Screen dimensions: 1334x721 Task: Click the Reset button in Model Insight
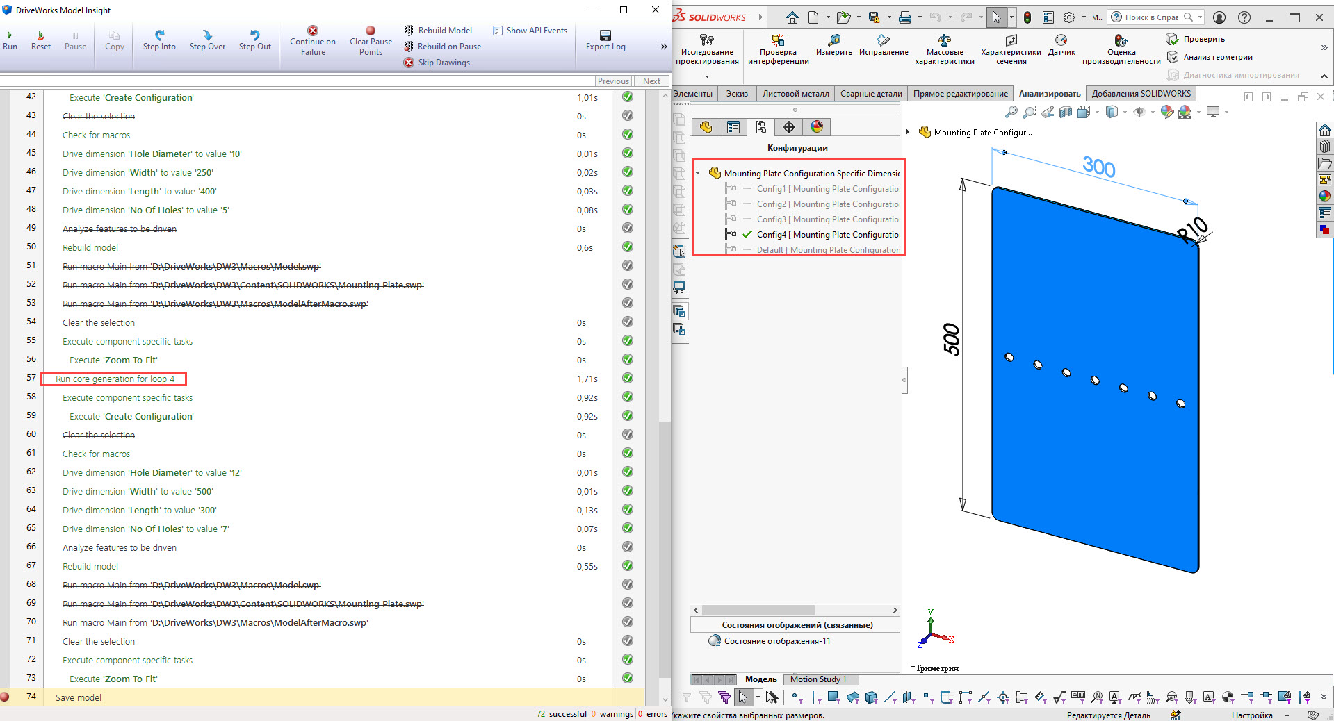40,40
